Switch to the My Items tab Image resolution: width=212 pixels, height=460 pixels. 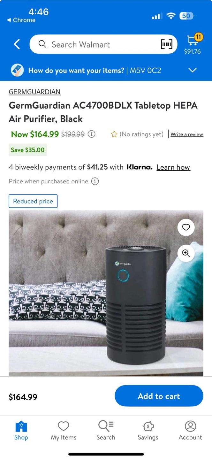click(64, 431)
